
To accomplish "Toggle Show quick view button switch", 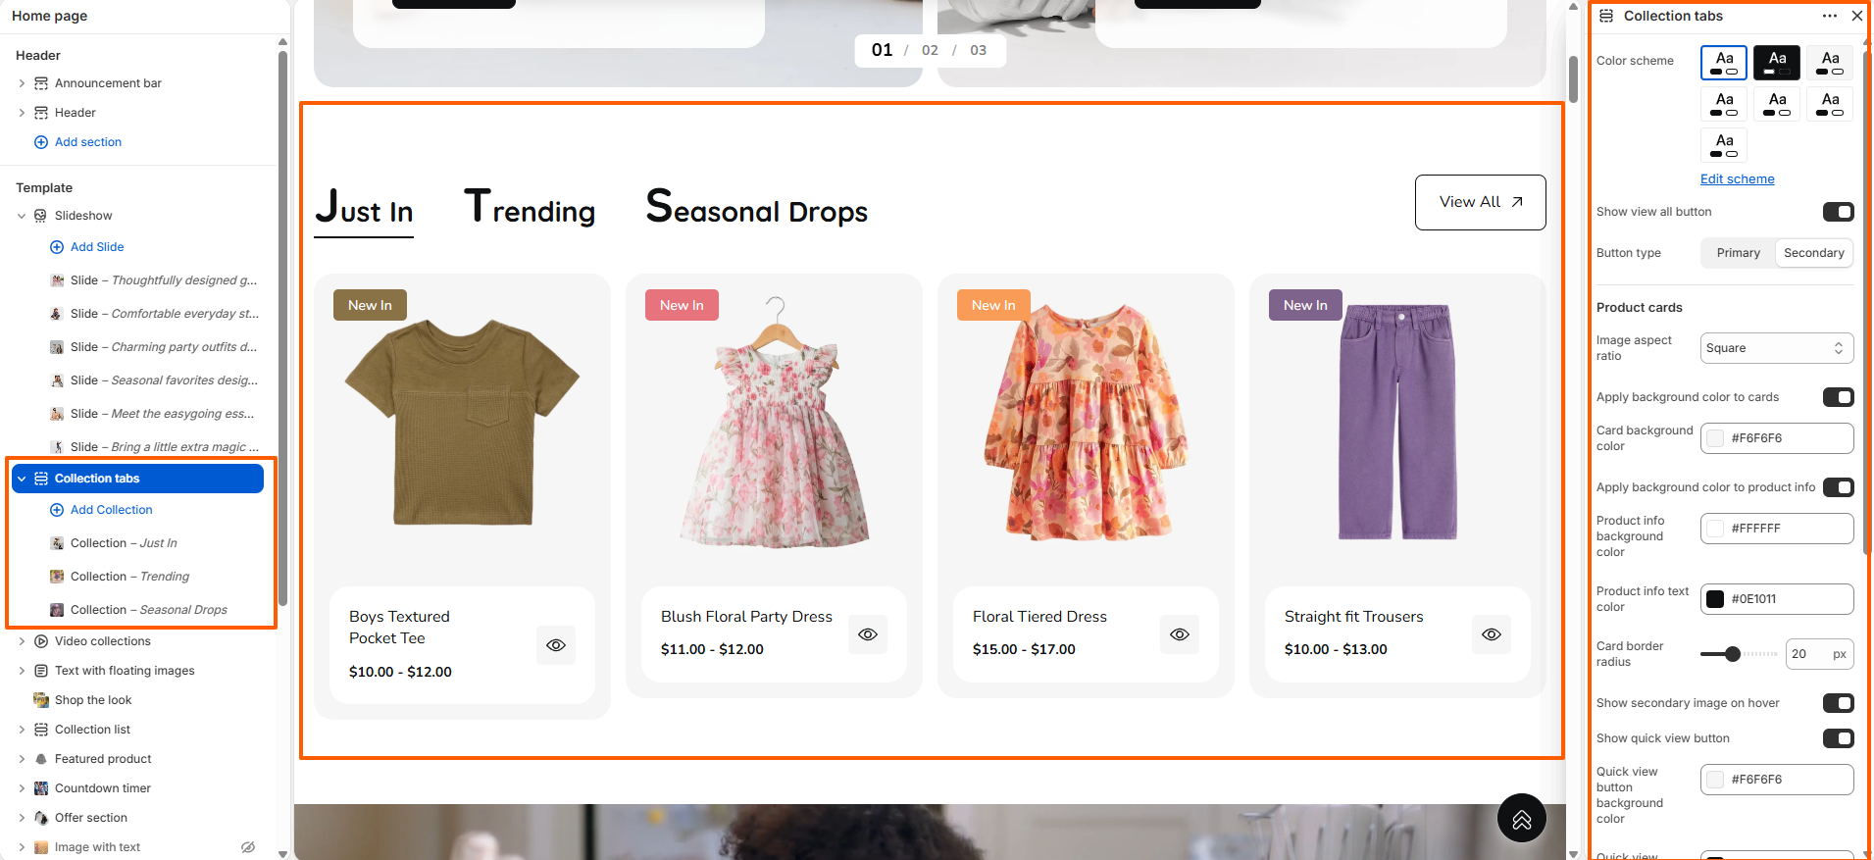I will coord(1839,738).
